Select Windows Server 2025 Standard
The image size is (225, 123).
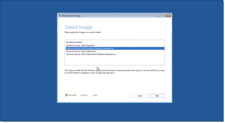click(115, 45)
